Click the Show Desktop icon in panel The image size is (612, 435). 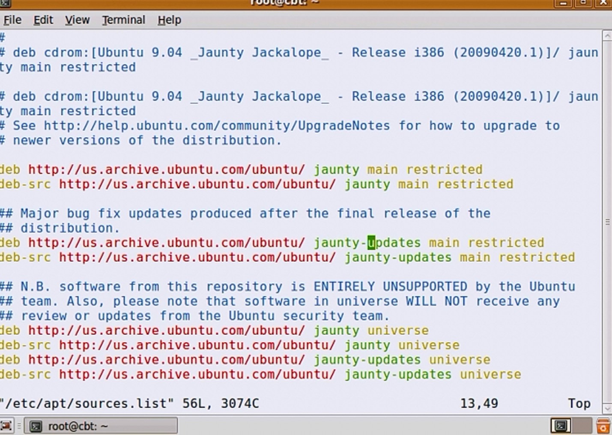click(x=6, y=426)
